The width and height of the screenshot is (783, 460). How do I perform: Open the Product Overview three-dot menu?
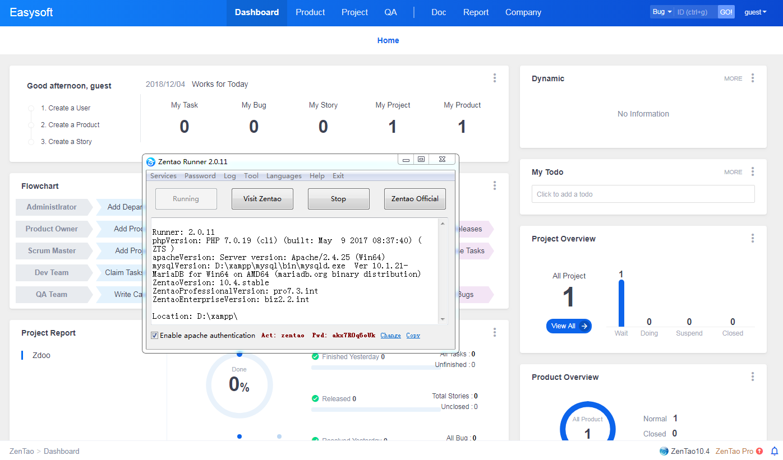pos(753,377)
